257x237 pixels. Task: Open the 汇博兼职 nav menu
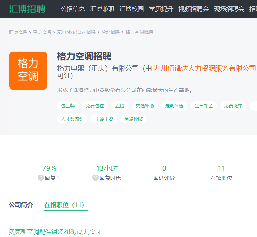[102, 9]
